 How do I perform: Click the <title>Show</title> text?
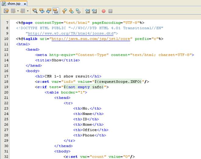(x=58, y=60)
